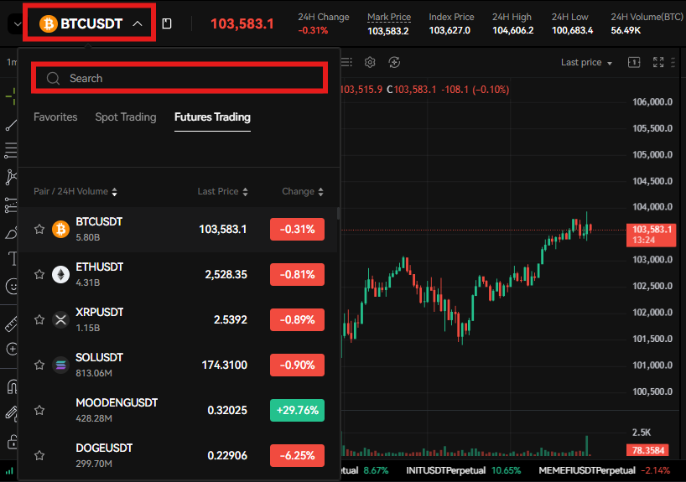Viewport: 686px width, 482px height.
Task: Favorite the XRPUSDT pair star
Action: click(x=39, y=319)
